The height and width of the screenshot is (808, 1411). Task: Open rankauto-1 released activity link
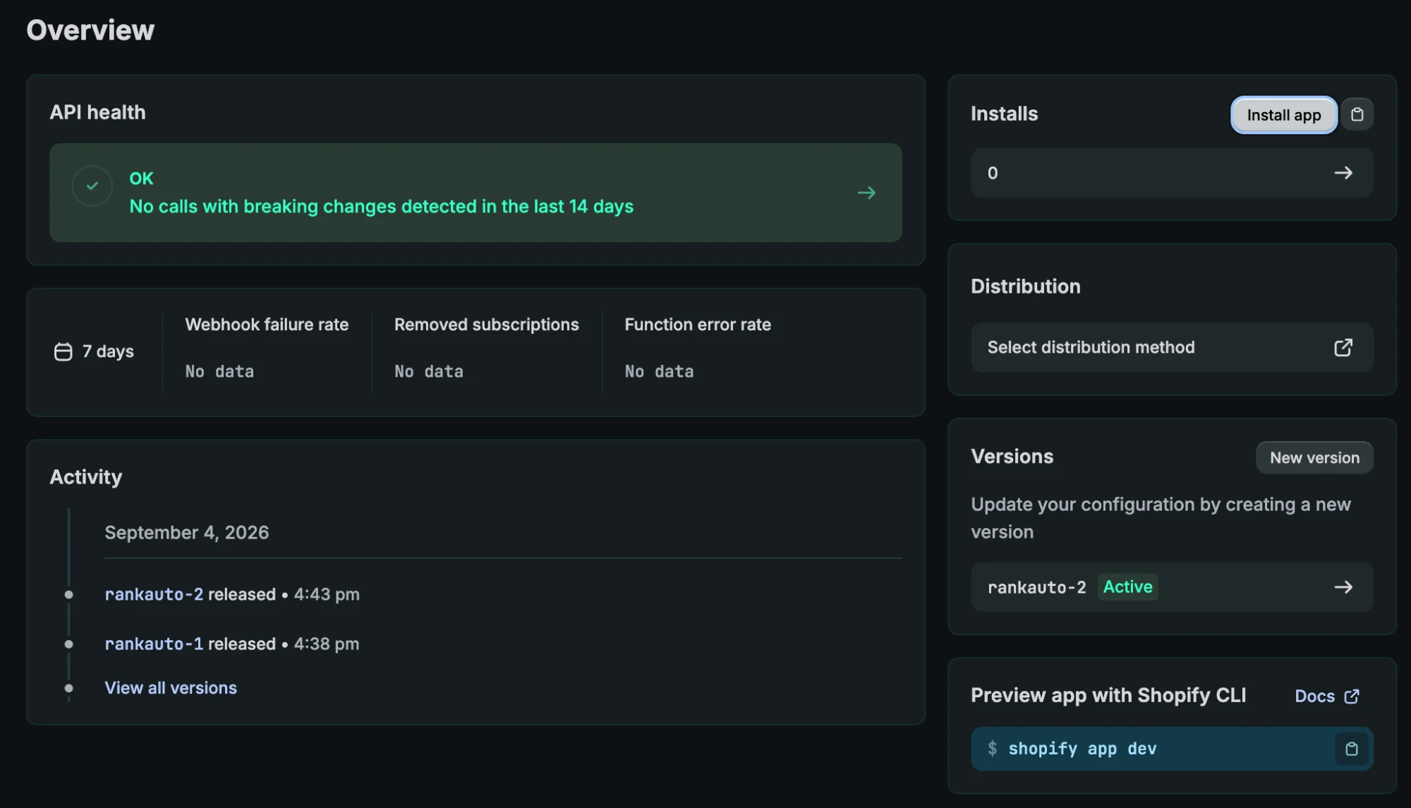pos(154,644)
